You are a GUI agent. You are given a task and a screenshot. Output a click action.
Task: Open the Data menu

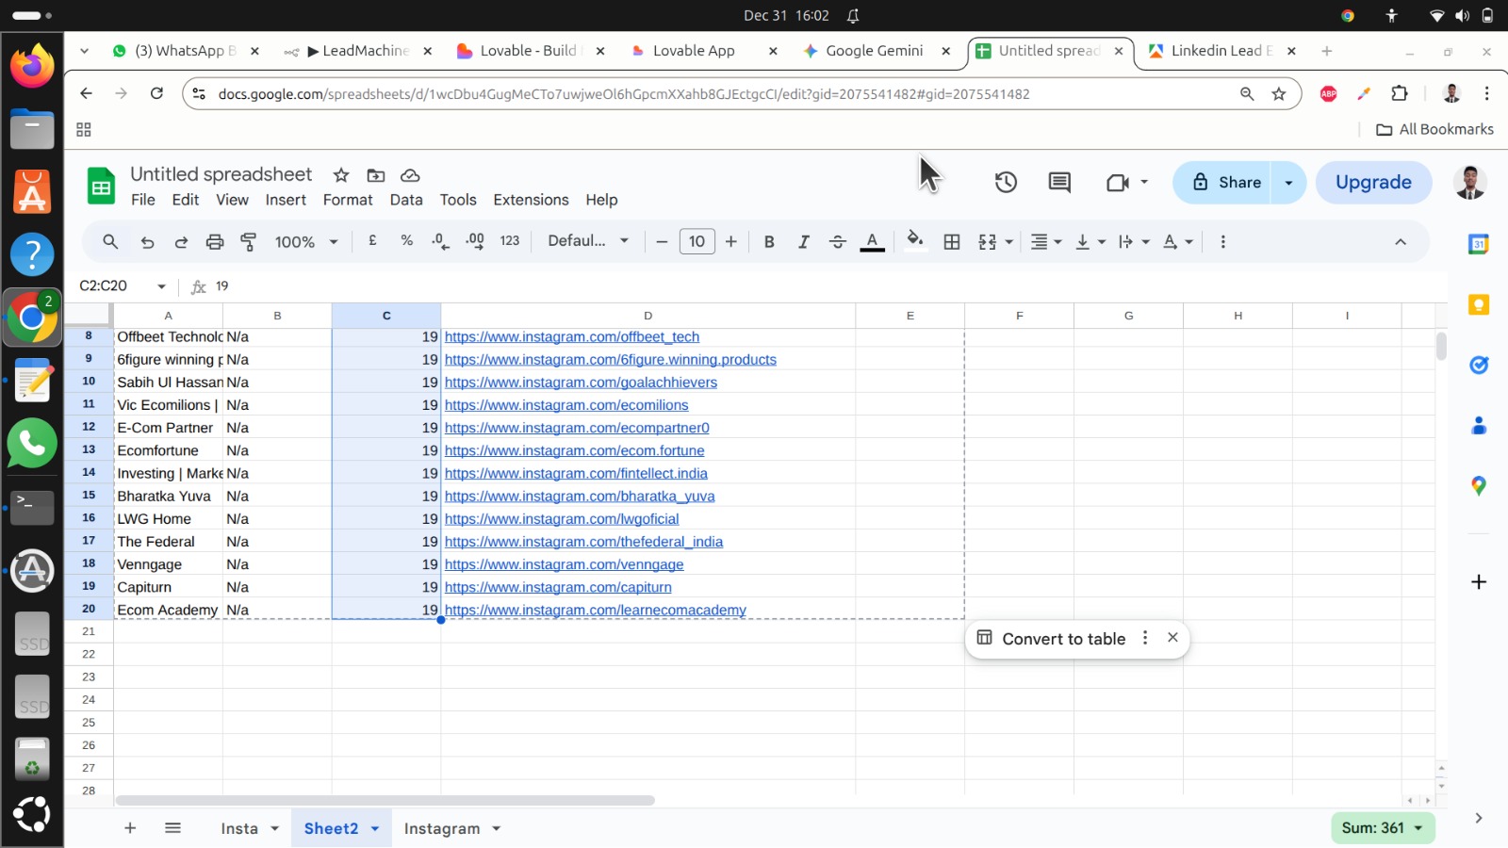click(406, 200)
